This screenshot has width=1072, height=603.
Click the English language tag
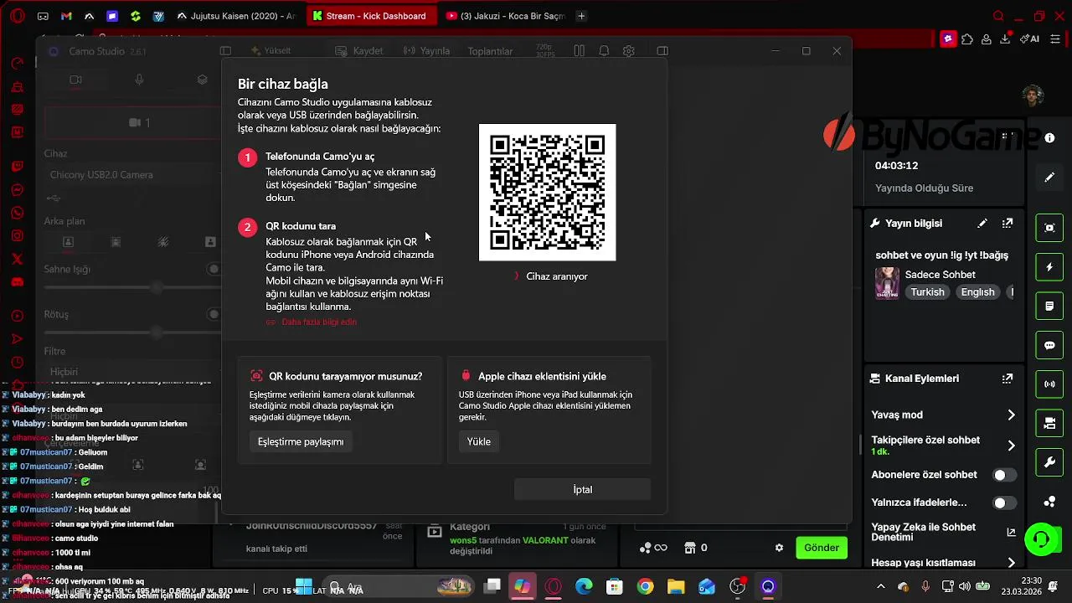(x=977, y=292)
